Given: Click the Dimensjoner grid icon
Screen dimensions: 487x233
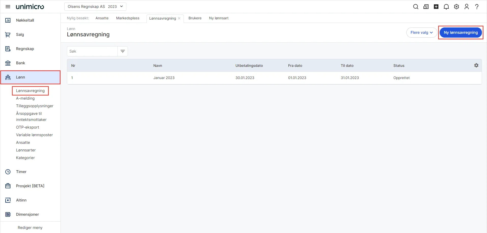Looking at the screenshot, I should point(8,214).
